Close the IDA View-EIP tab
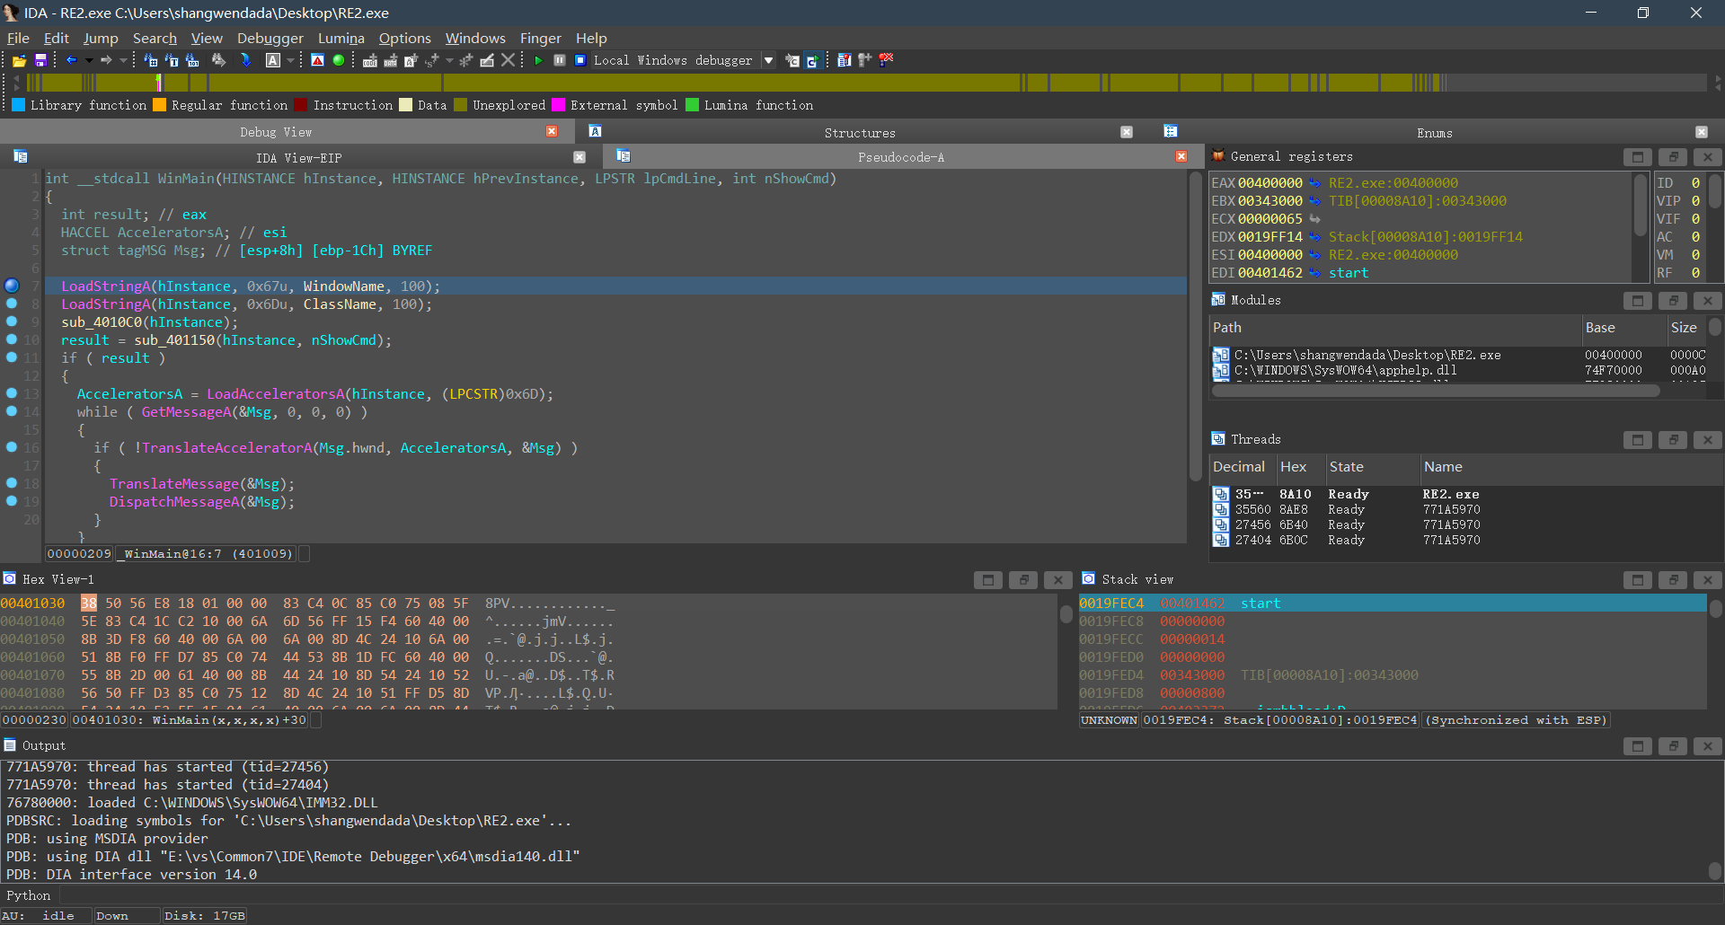 point(579,157)
